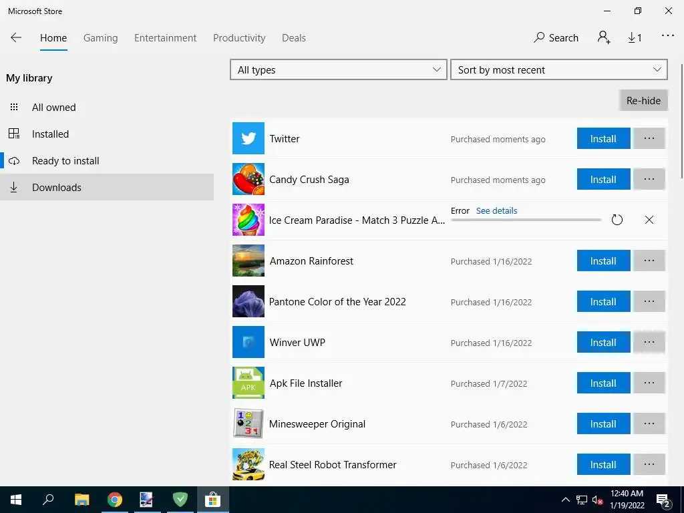This screenshot has width=684, height=513.
Task: Expand the All types filter dropdown
Action: coord(339,69)
